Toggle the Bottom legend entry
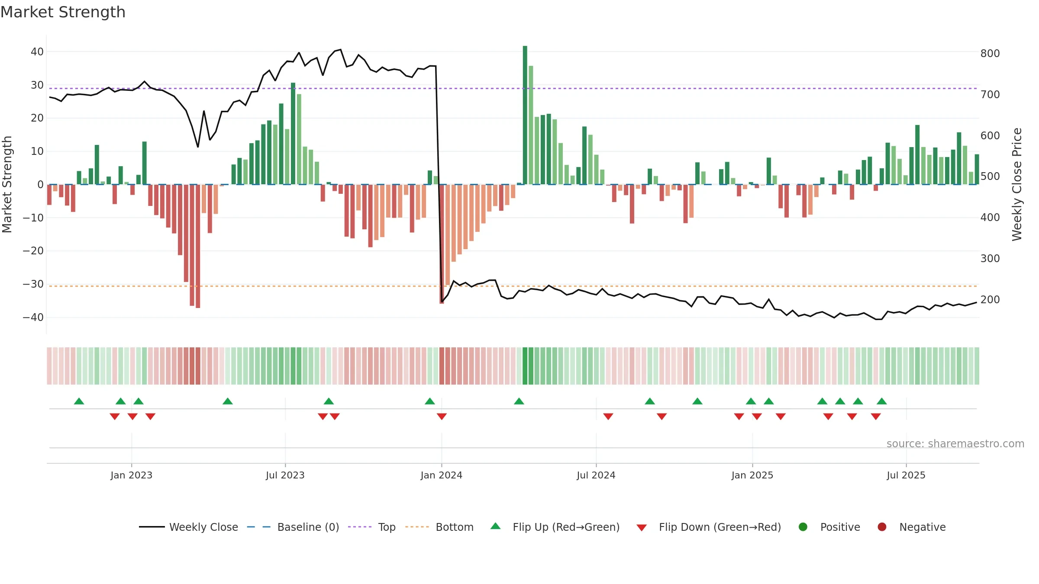Image resolution: width=1039 pixels, height=584 pixels. [x=439, y=527]
